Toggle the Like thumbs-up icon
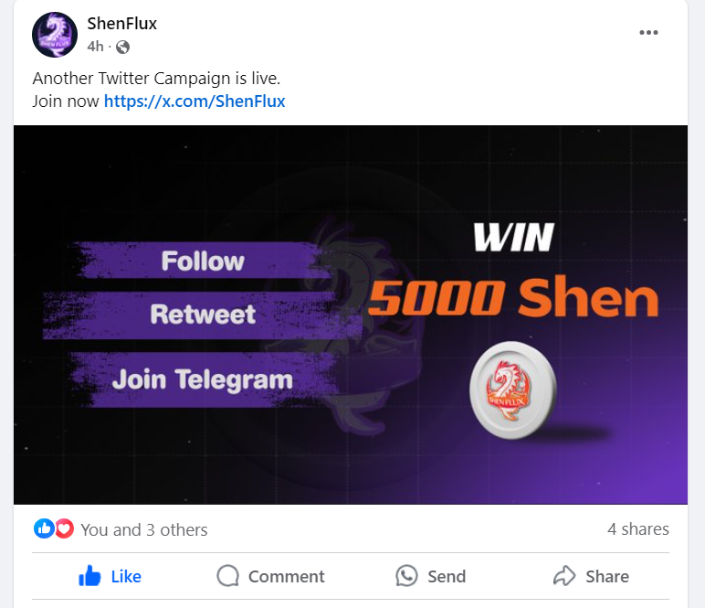Screen dimensions: 705x608 coord(89,576)
